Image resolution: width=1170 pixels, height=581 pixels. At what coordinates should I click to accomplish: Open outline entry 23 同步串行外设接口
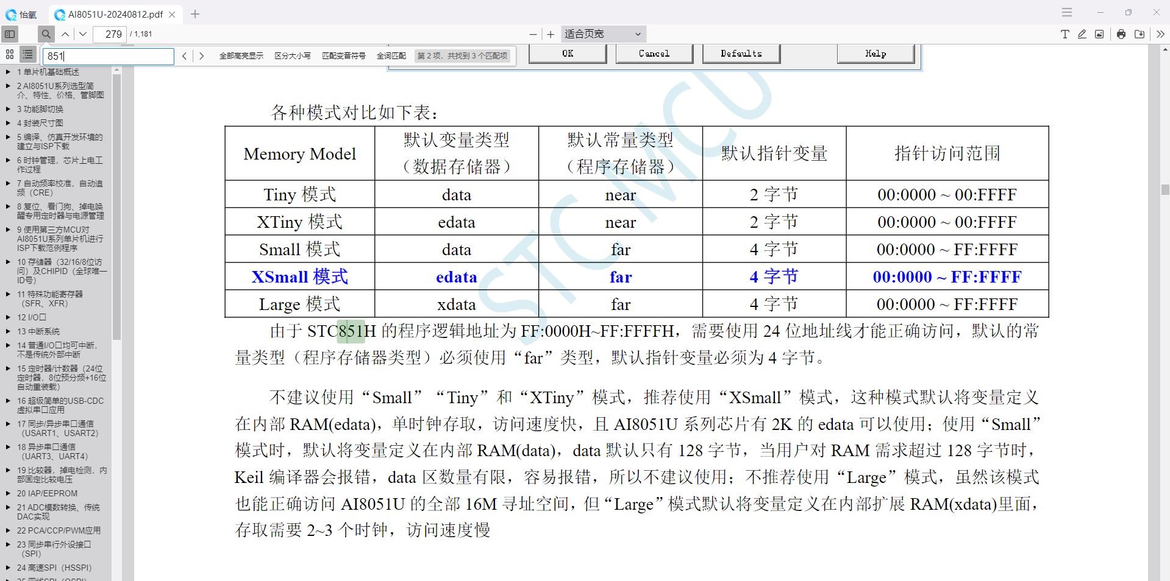coord(54,549)
